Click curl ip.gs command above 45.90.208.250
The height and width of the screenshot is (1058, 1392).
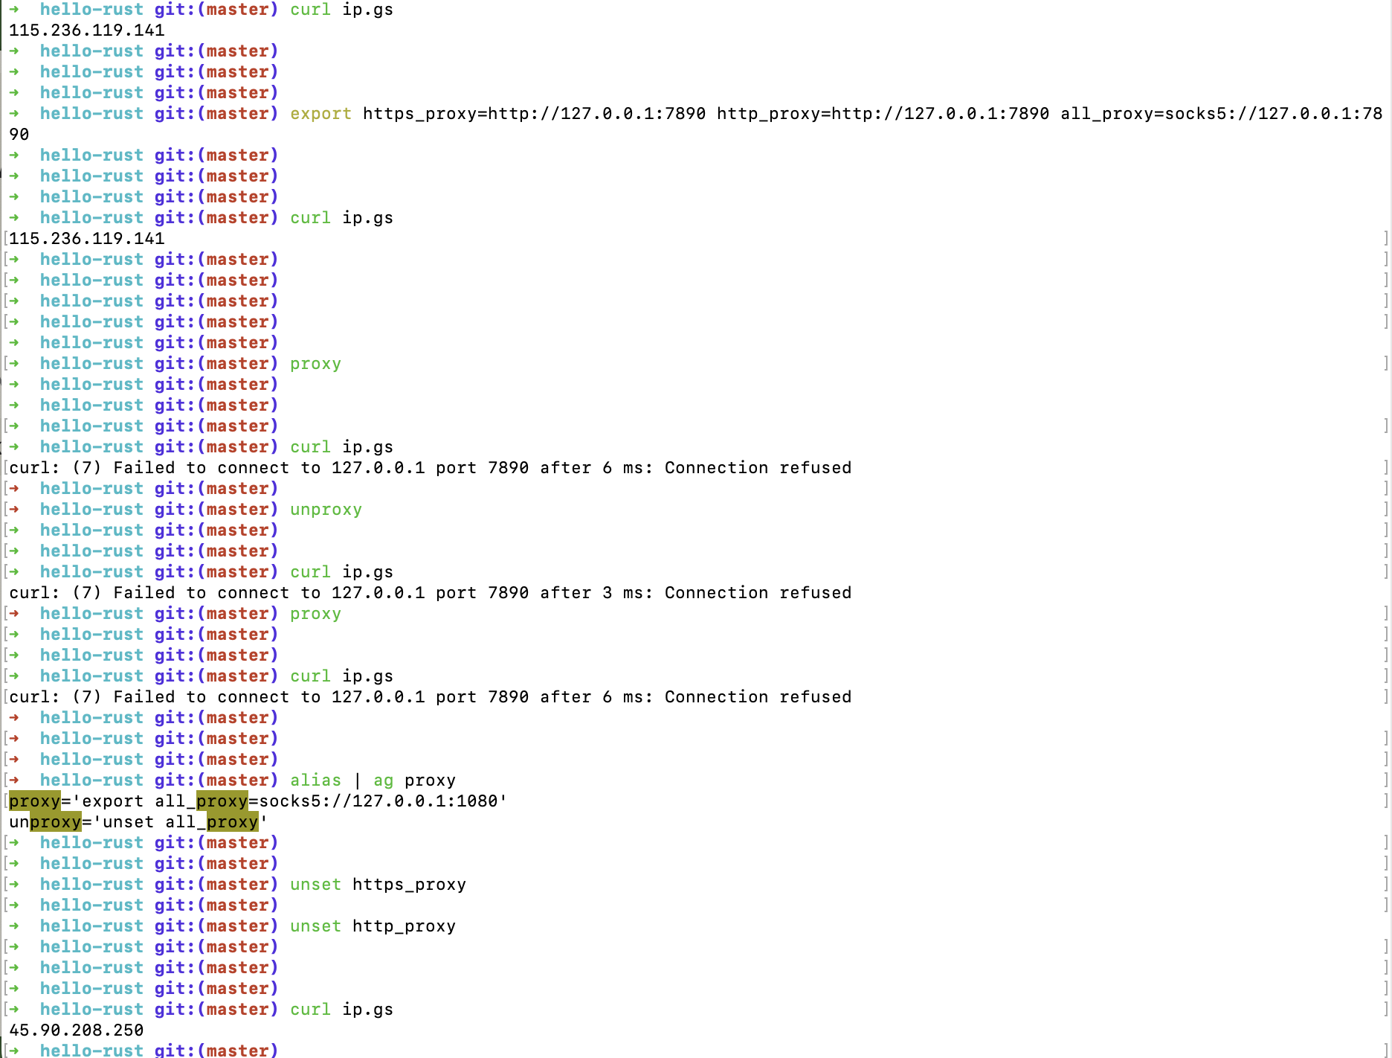coord(341,1010)
